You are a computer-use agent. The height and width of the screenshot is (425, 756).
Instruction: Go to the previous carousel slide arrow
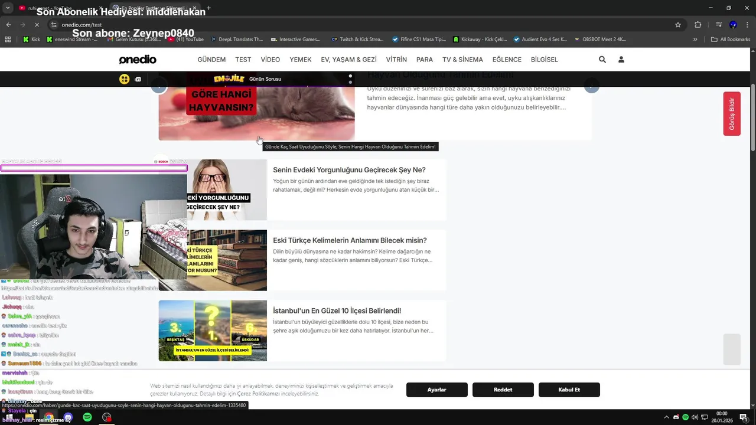[x=158, y=86]
